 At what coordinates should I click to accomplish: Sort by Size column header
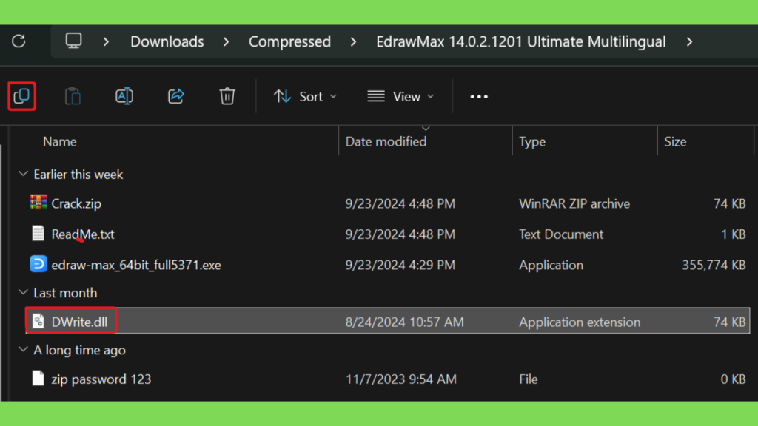click(675, 141)
